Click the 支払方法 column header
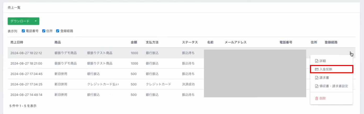Image resolution: width=364 pixels, height=114 pixels. coord(152,42)
